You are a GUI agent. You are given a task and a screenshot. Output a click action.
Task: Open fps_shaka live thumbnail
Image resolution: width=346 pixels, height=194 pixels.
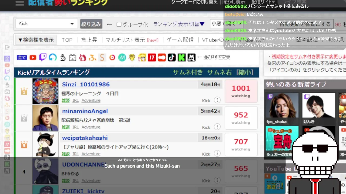(x=282, y=108)
